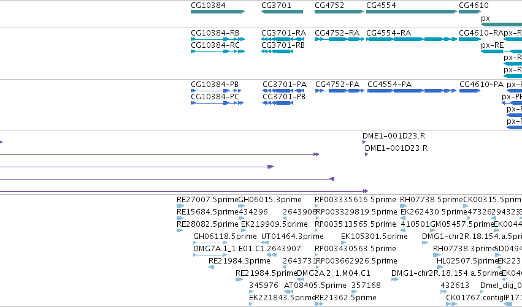Select protein CG10384-PC
Image resolution: width=522 pixels, height=307 pixels.
215,97
